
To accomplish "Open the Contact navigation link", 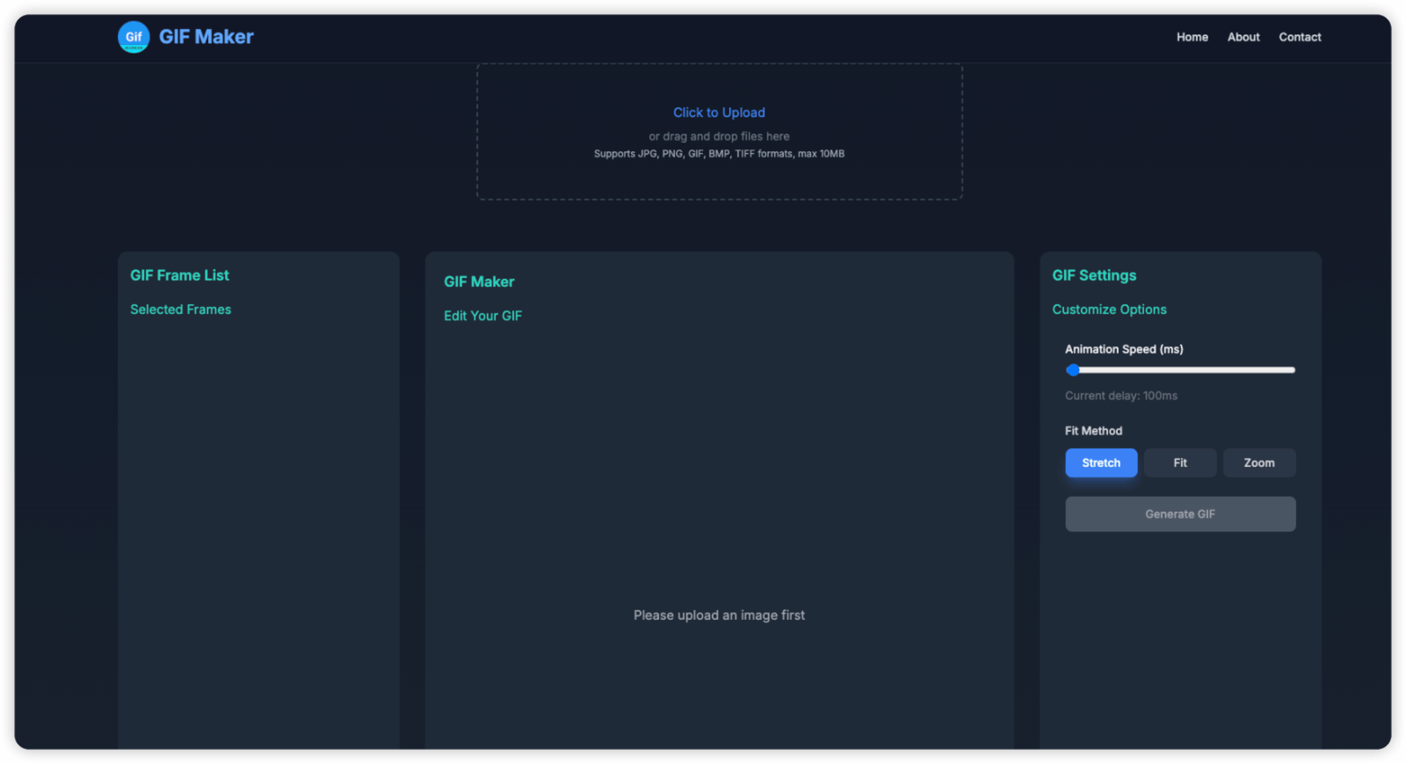I will (x=1300, y=37).
